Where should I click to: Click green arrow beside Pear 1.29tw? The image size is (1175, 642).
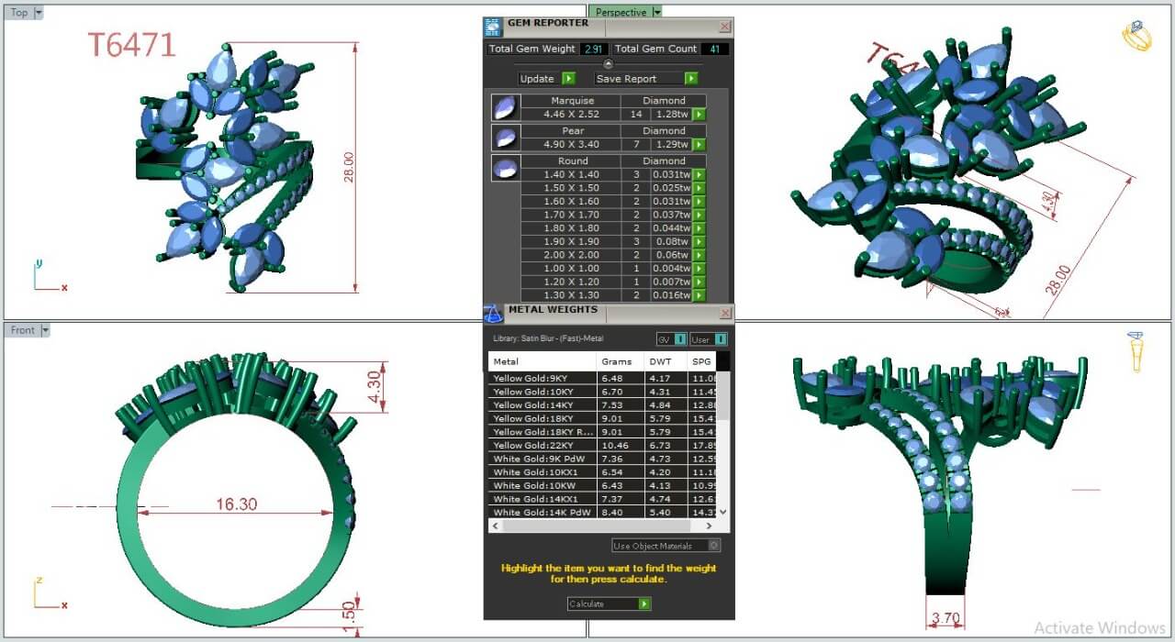point(699,145)
